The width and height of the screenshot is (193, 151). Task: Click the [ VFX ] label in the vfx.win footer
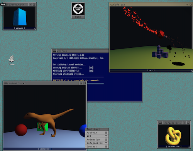[151, 70]
